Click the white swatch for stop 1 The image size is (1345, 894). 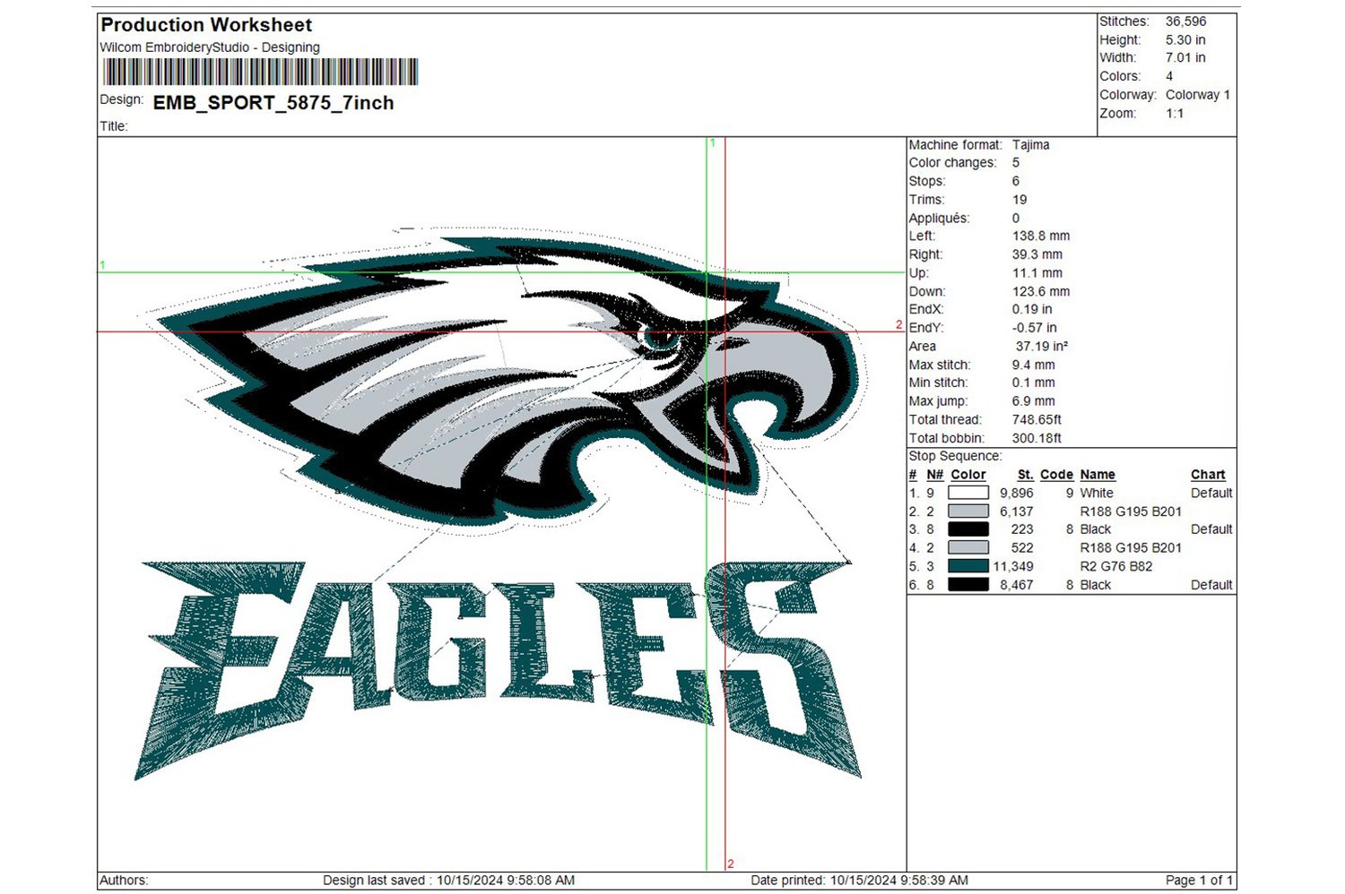pyautogui.click(x=968, y=493)
